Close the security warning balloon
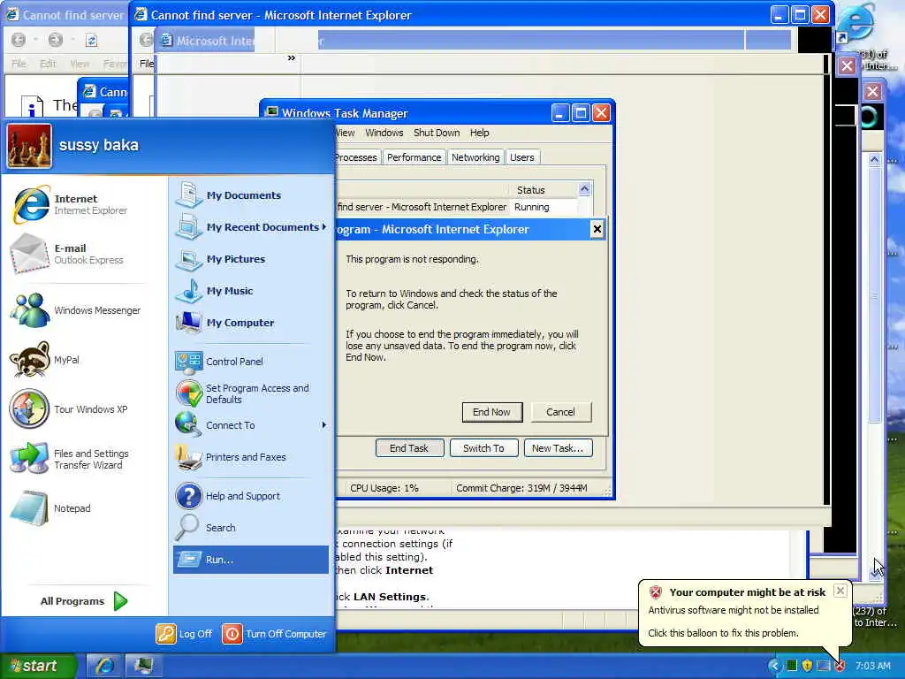Screen dimensions: 905x679 (x=840, y=591)
